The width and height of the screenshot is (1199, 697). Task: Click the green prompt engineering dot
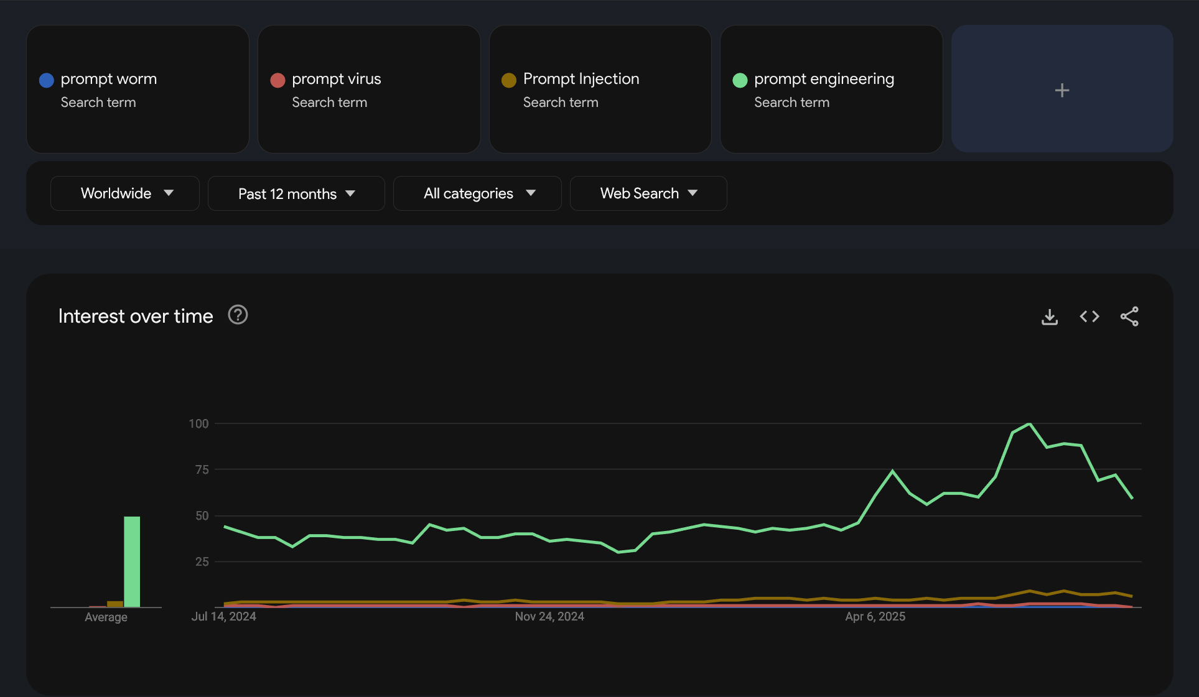click(x=740, y=80)
